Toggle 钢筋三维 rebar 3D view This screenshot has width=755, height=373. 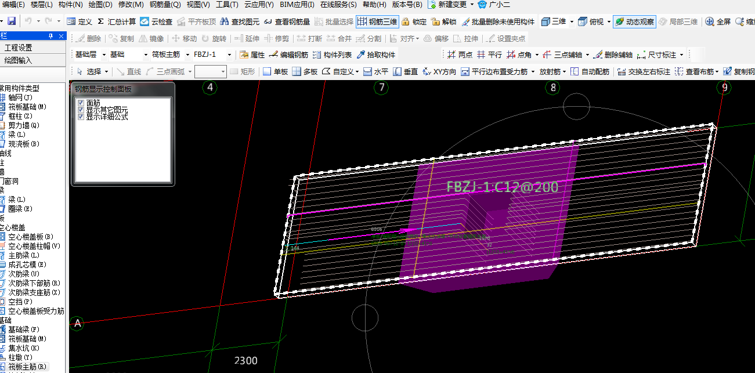click(377, 21)
